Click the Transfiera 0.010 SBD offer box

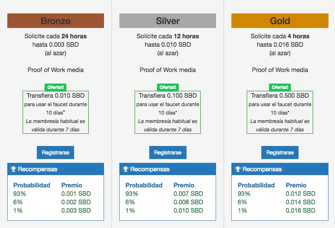pyautogui.click(x=56, y=112)
